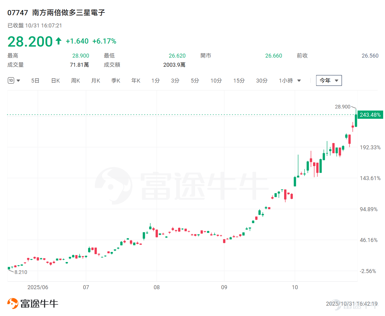
Task: Click the 成交量 value 71.81萬
Action: [x=80, y=65]
